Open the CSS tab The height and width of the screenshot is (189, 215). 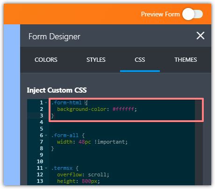coord(140,60)
